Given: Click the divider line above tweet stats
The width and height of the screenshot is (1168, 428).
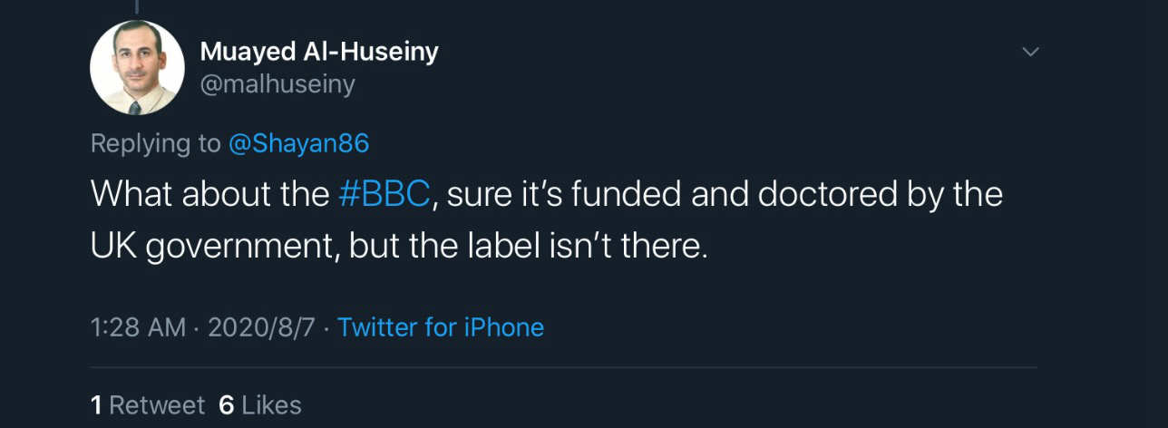Looking at the screenshot, I should point(562,367).
